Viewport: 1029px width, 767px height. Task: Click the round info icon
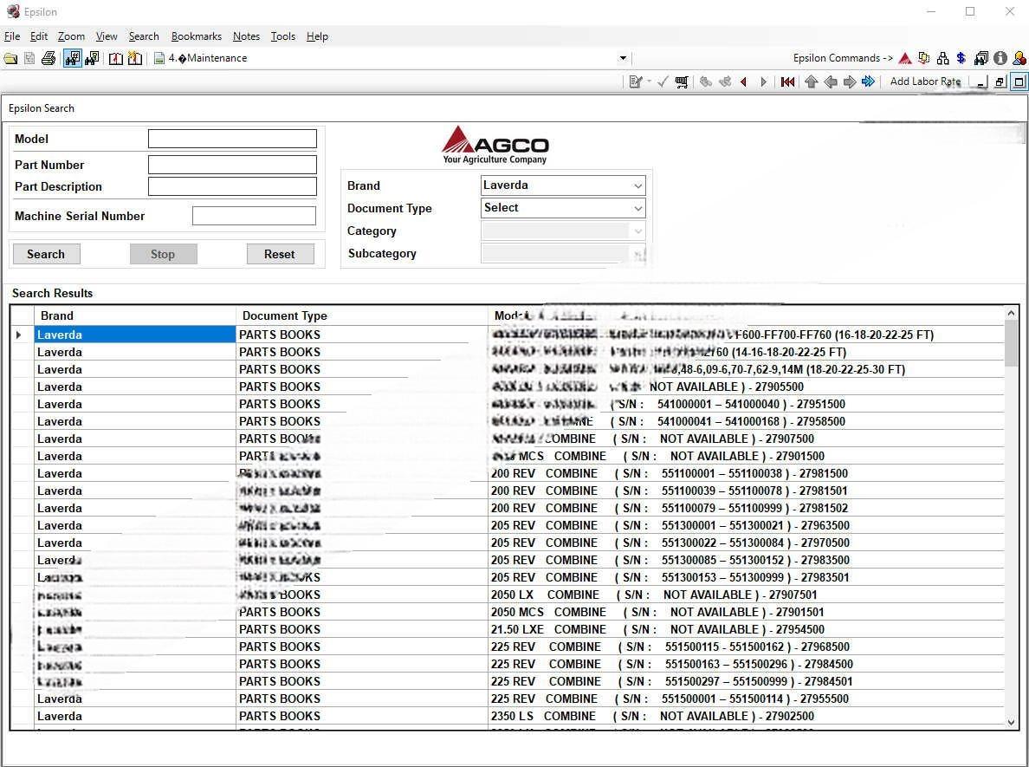(x=1000, y=58)
